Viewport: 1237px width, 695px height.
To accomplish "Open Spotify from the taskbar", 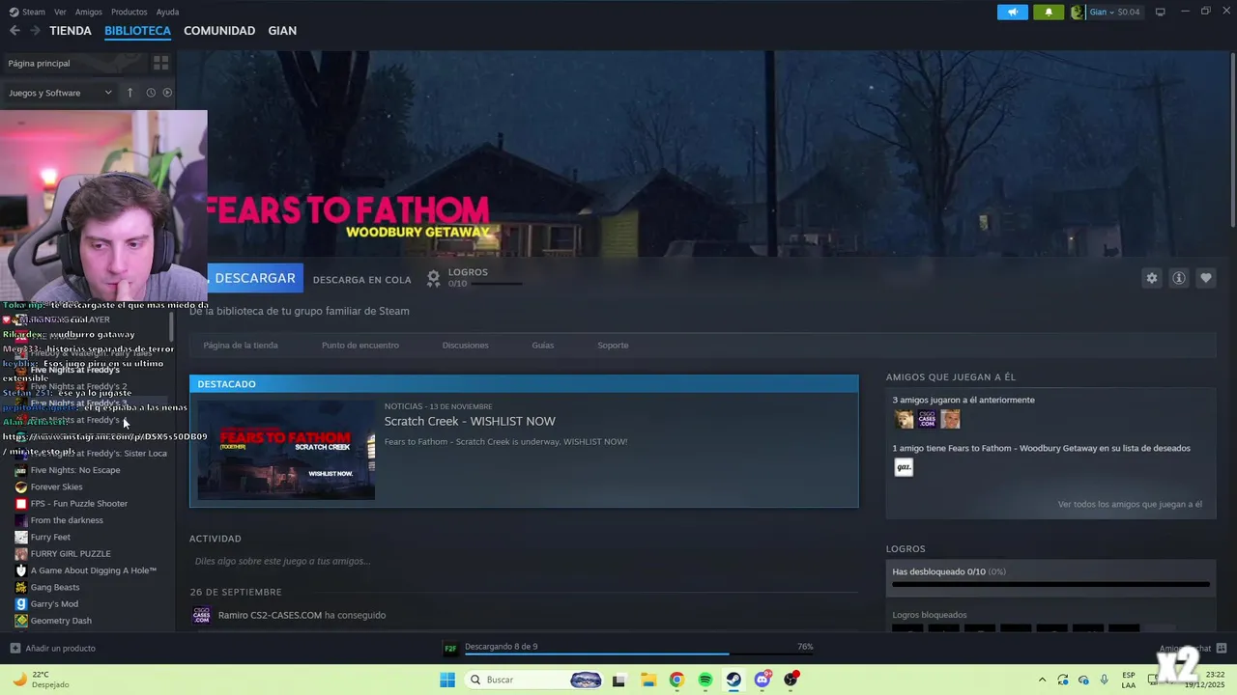I will point(705,680).
